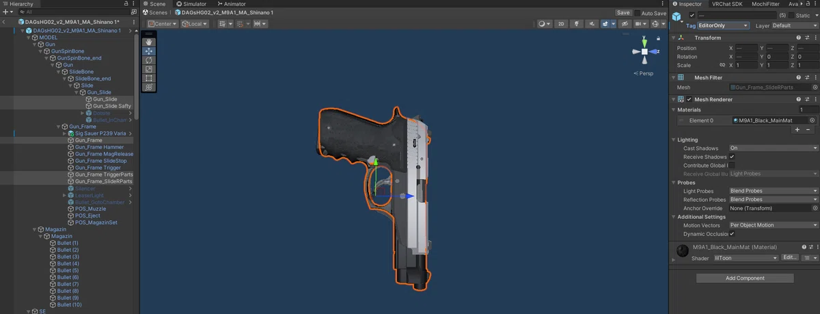Screen dimensions: 820x314
Task: Toggle the Mesh Renderer enabled checkbox
Action: (689, 99)
